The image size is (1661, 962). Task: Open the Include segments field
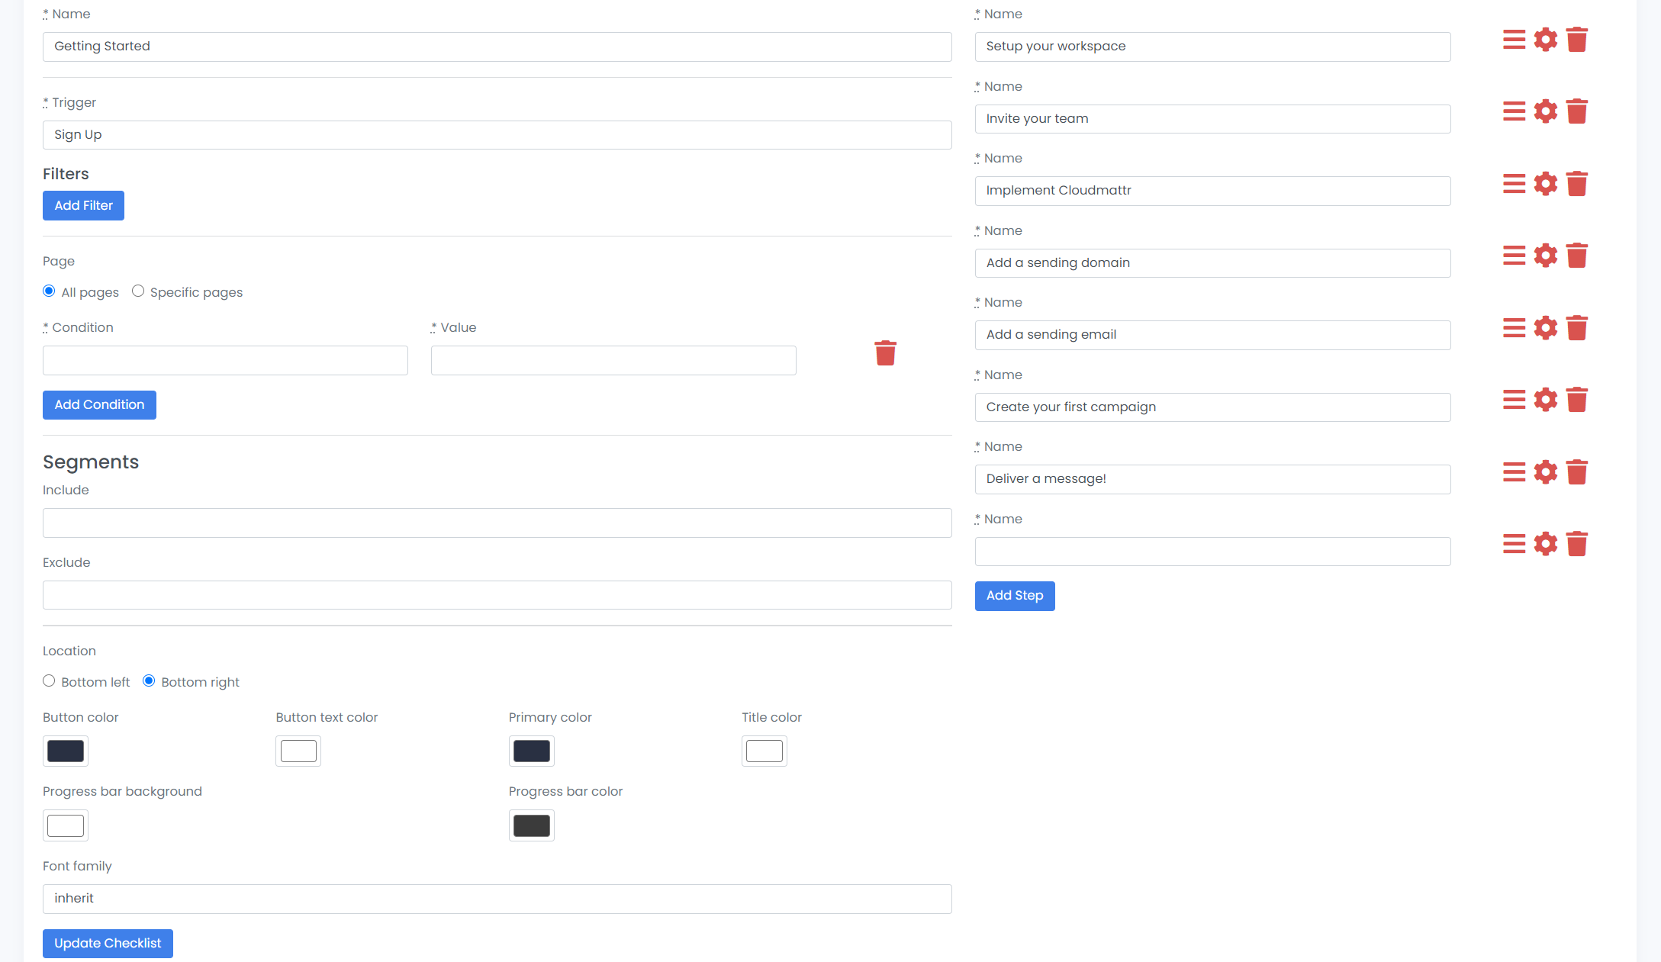497,523
